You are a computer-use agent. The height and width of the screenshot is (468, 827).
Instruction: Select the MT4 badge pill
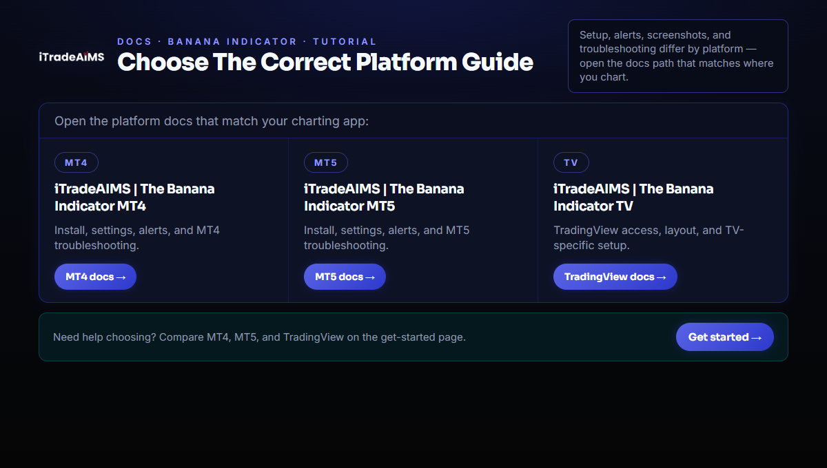76,162
